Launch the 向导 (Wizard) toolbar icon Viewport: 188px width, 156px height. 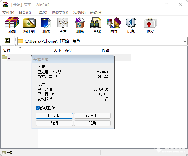114,25
